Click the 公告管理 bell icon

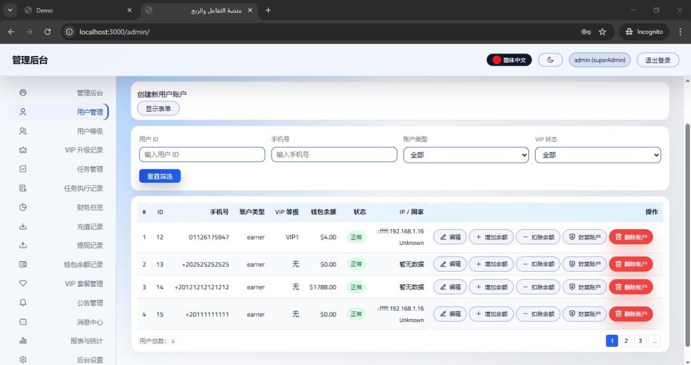point(23,302)
